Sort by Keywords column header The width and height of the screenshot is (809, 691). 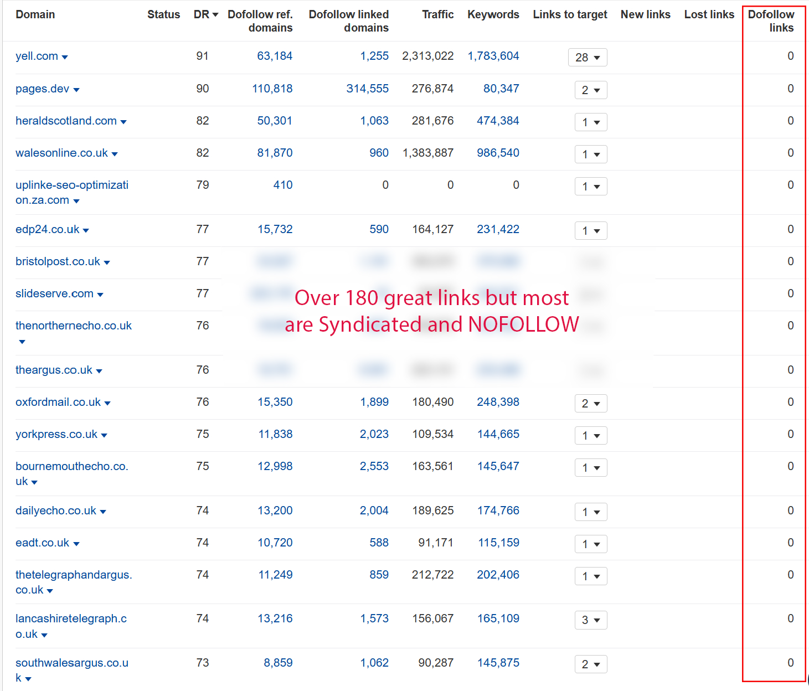(493, 14)
